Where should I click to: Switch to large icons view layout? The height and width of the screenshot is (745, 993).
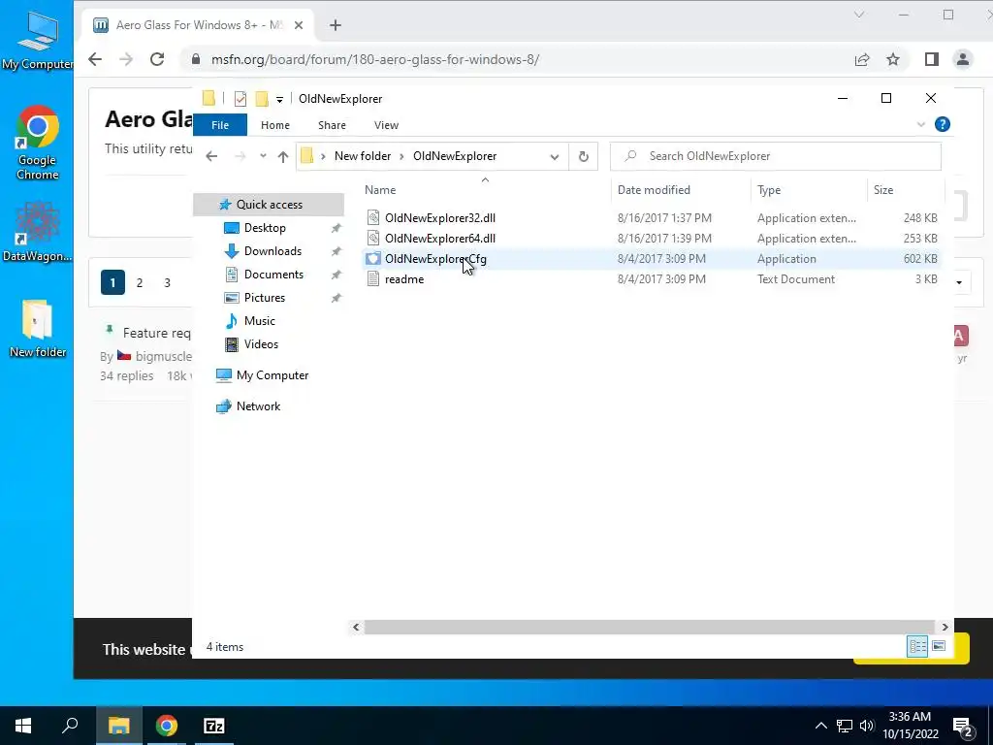pyautogui.click(x=939, y=646)
